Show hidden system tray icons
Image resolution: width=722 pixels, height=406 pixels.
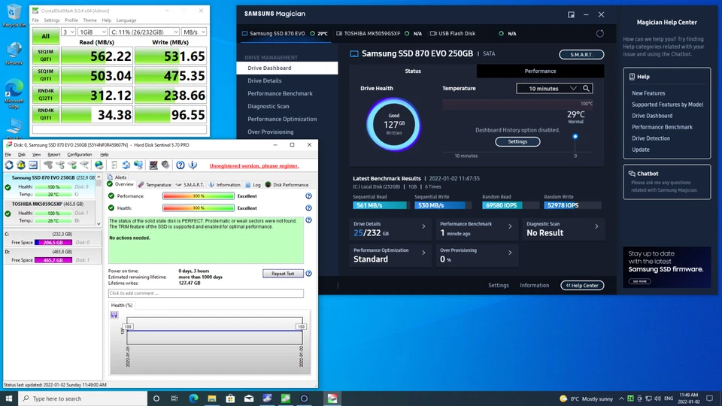click(621, 398)
